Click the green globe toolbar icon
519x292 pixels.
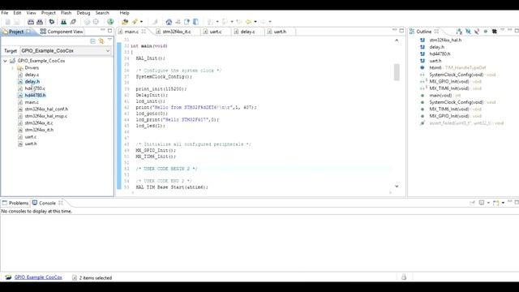(110, 22)
